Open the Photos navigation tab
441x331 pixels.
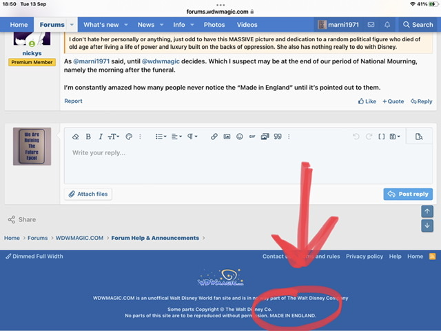click(214, 25)
